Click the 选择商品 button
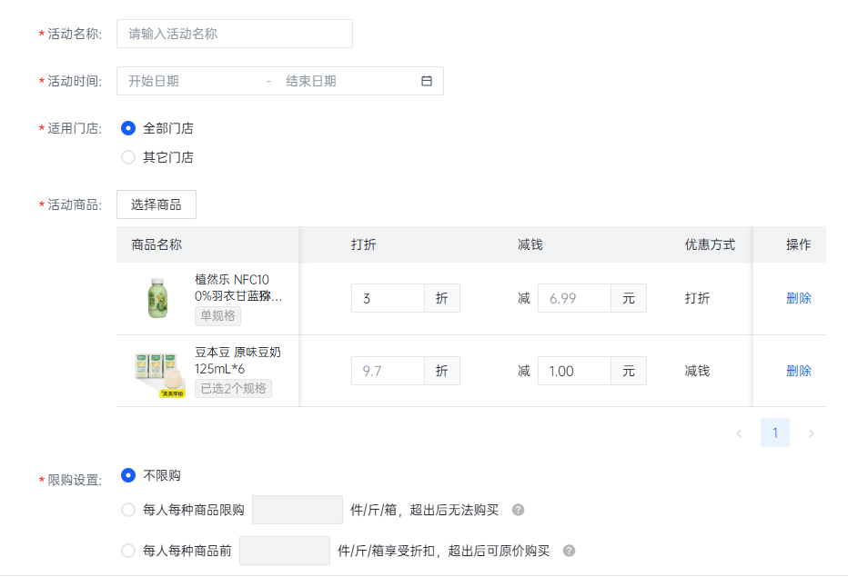Viewport: 848px width, 577px height. click(156, 204)
